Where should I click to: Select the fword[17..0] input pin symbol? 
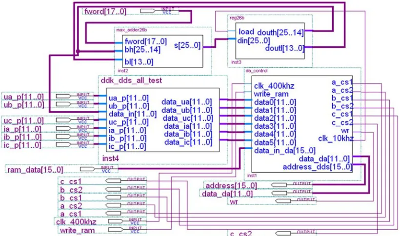[148, 11]
